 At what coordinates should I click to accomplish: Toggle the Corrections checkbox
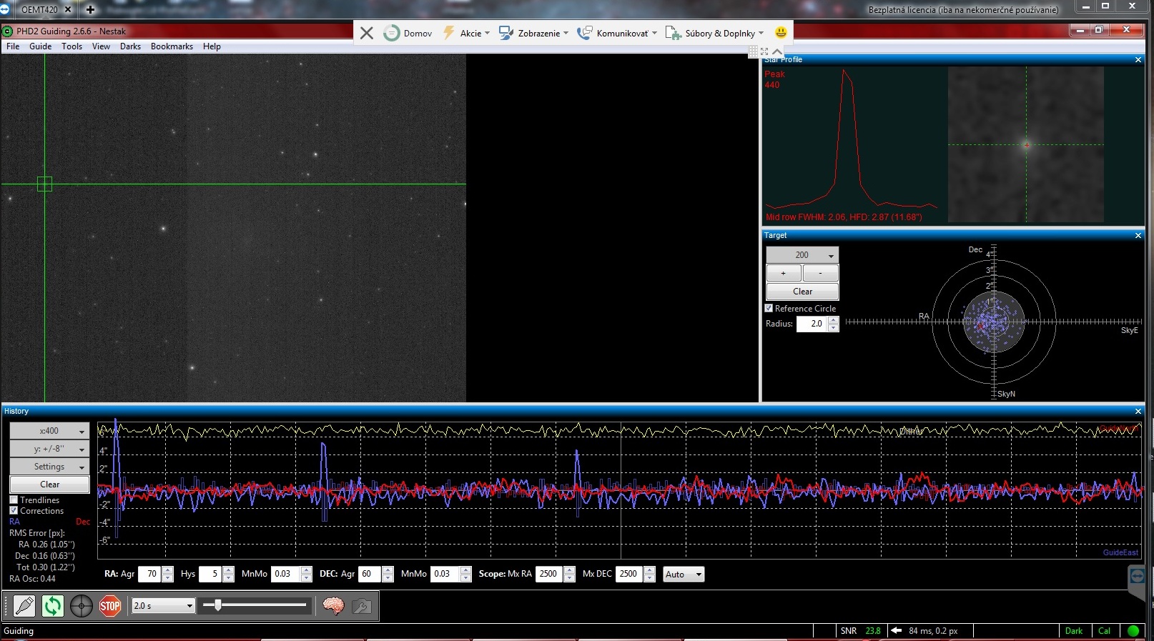pos(14,511)
